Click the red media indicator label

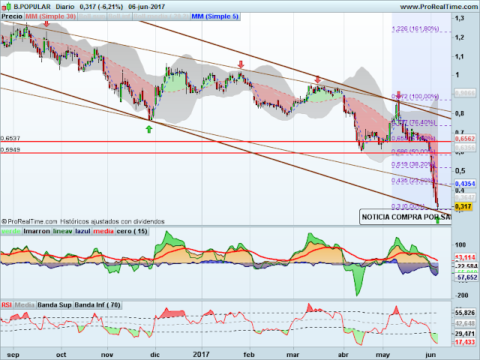click(103, 231)
